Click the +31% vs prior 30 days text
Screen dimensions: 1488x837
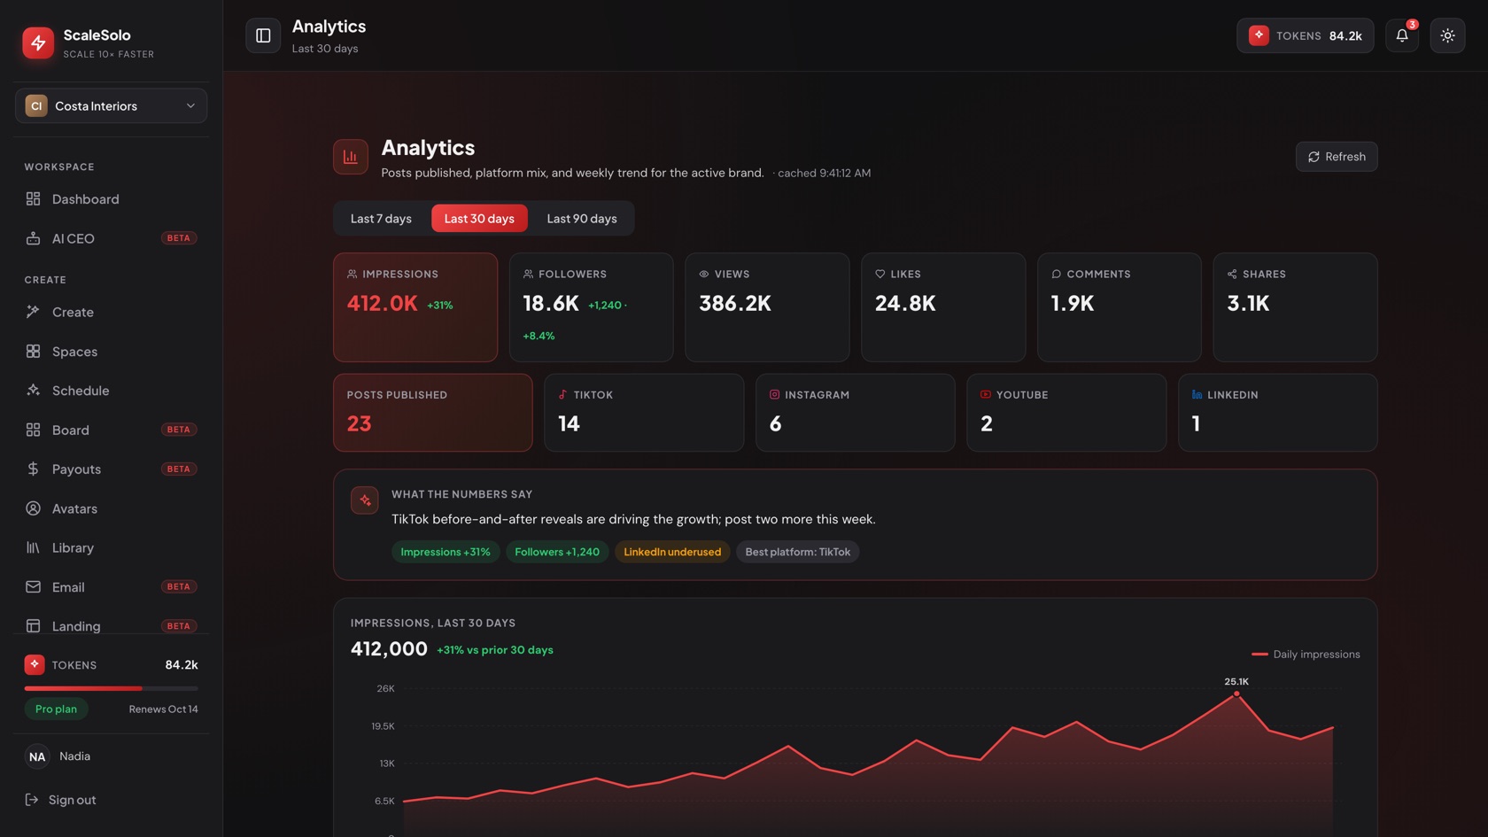coord(495,650)
